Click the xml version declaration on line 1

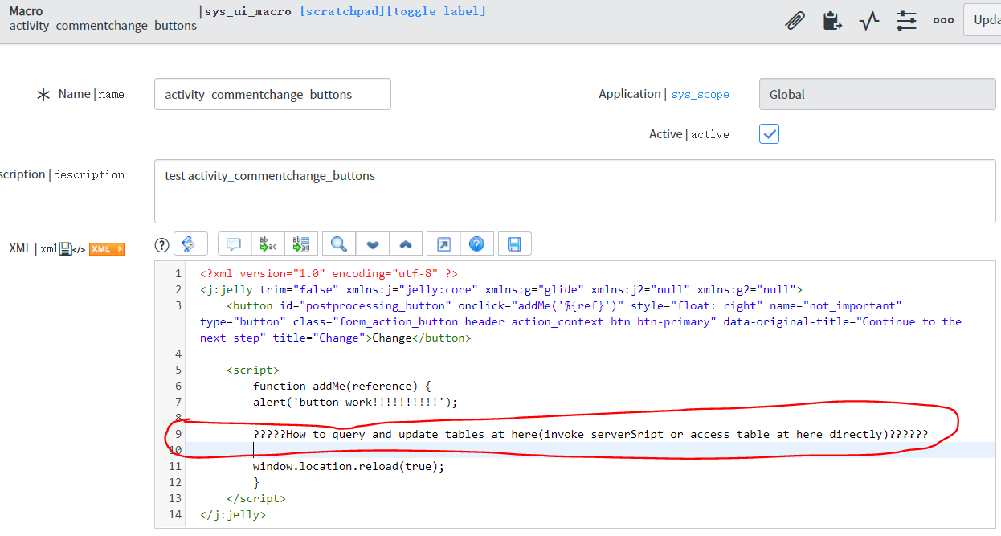(329, 273)
